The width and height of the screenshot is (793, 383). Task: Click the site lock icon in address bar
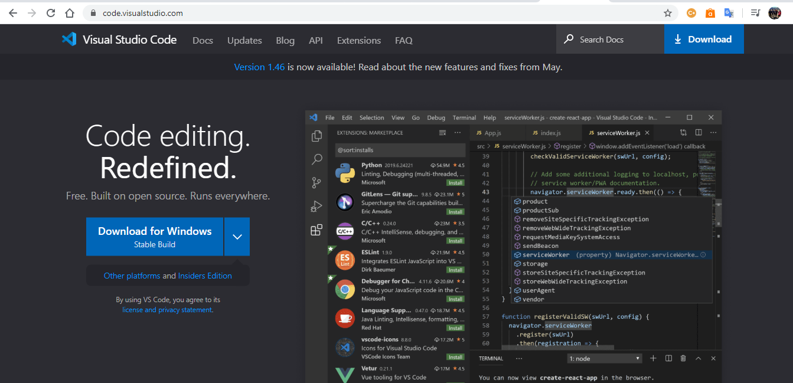93,13
